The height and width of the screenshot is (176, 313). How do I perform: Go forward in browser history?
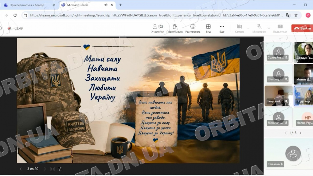click(x=6, y=15)
